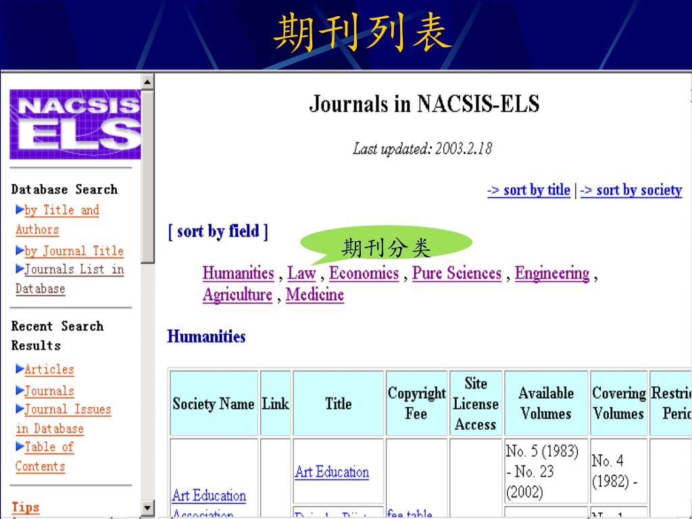Viewport: 692px width, 519px height.
Task: Click the 'Journals in NACSIS-ELS' heading
Action: [424, 104]
